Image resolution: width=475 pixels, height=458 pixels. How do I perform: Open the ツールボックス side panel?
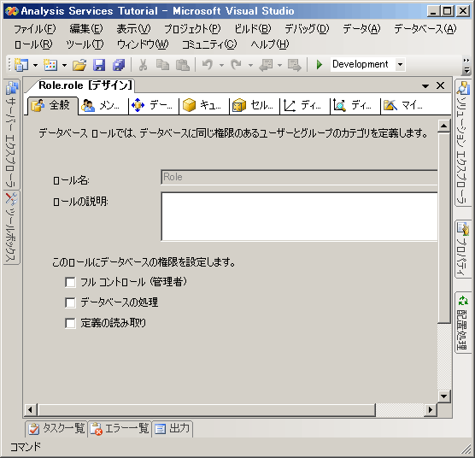point(11,227)
